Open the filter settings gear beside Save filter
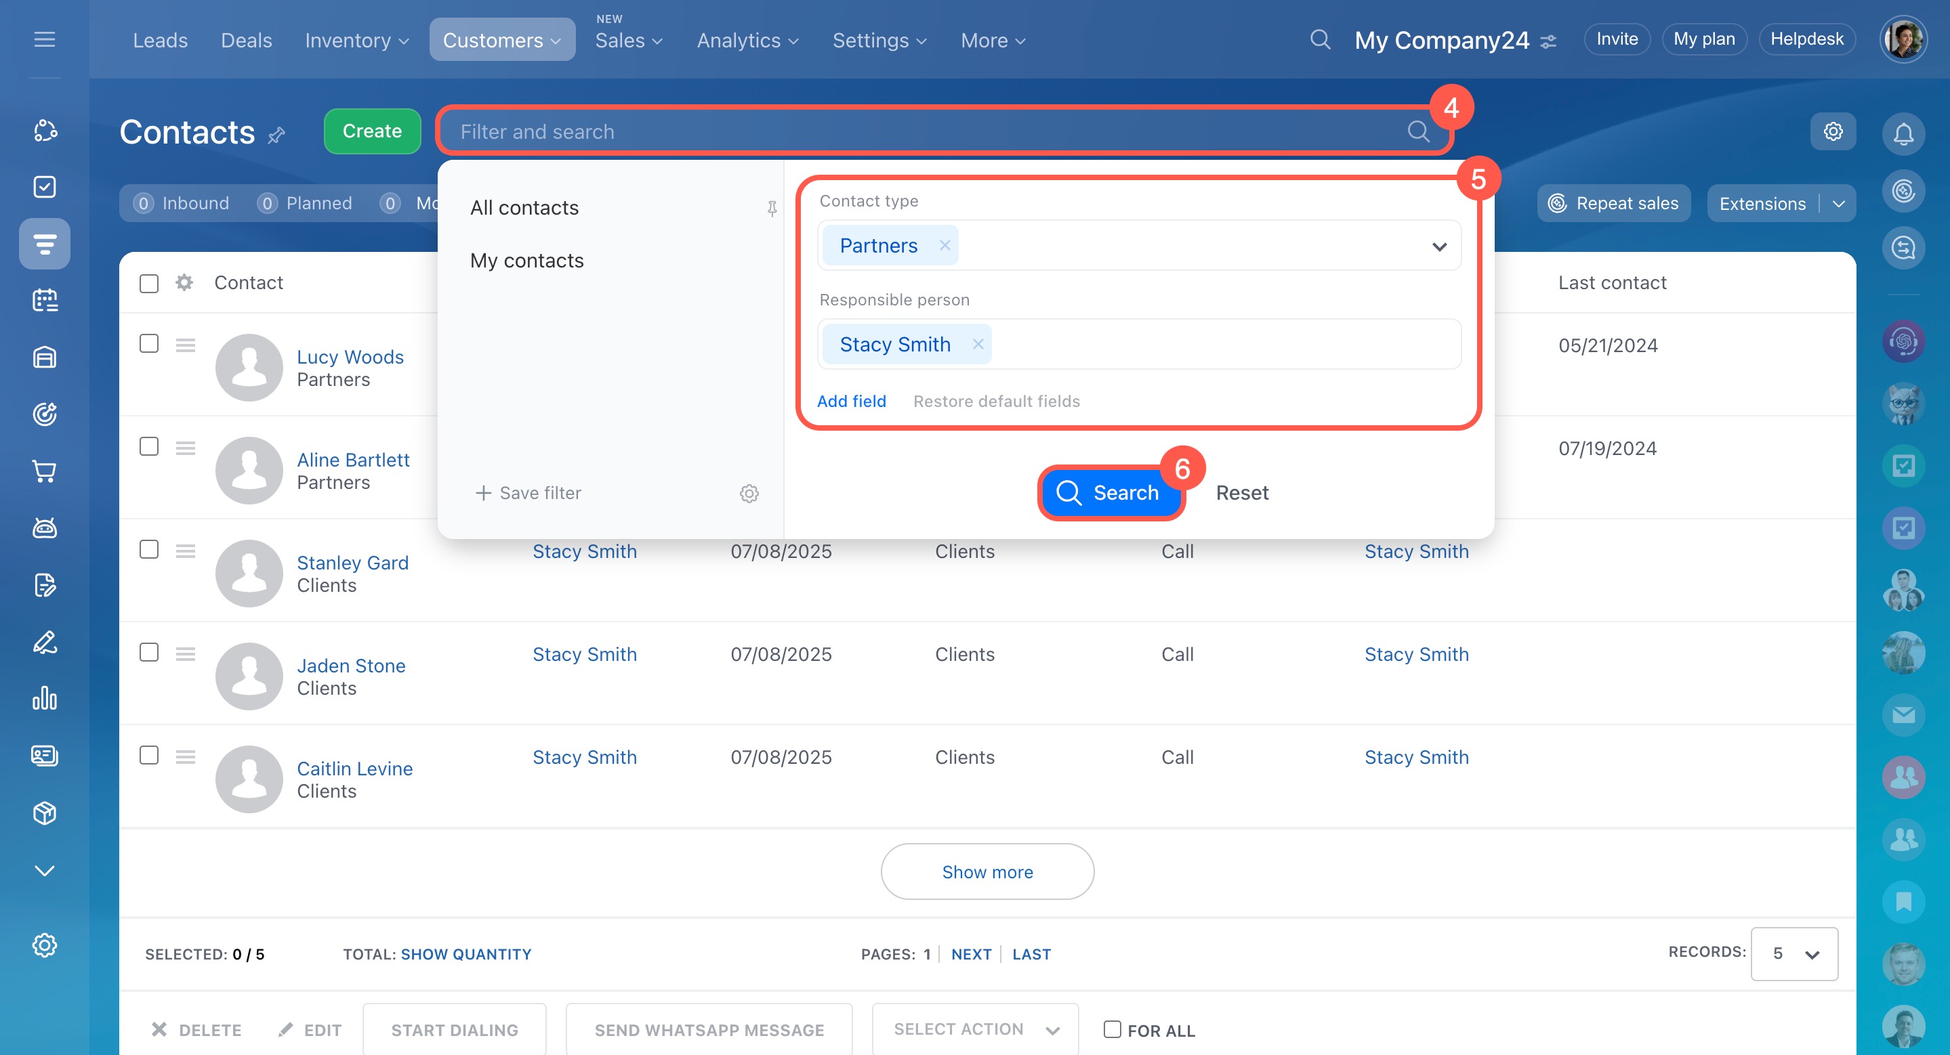 coord(749,493)
